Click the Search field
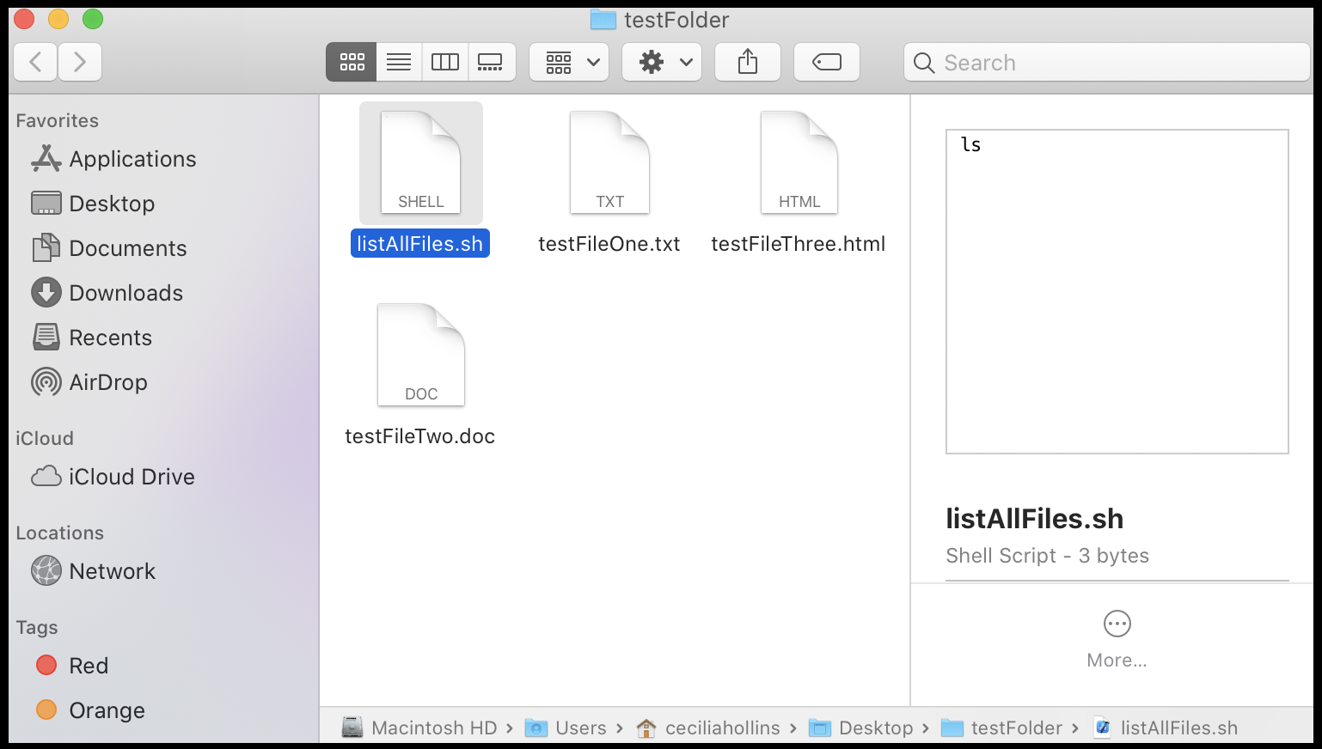Image resolution: width=1322 pixels, height=749 pixels. [x=1107, y=63]
